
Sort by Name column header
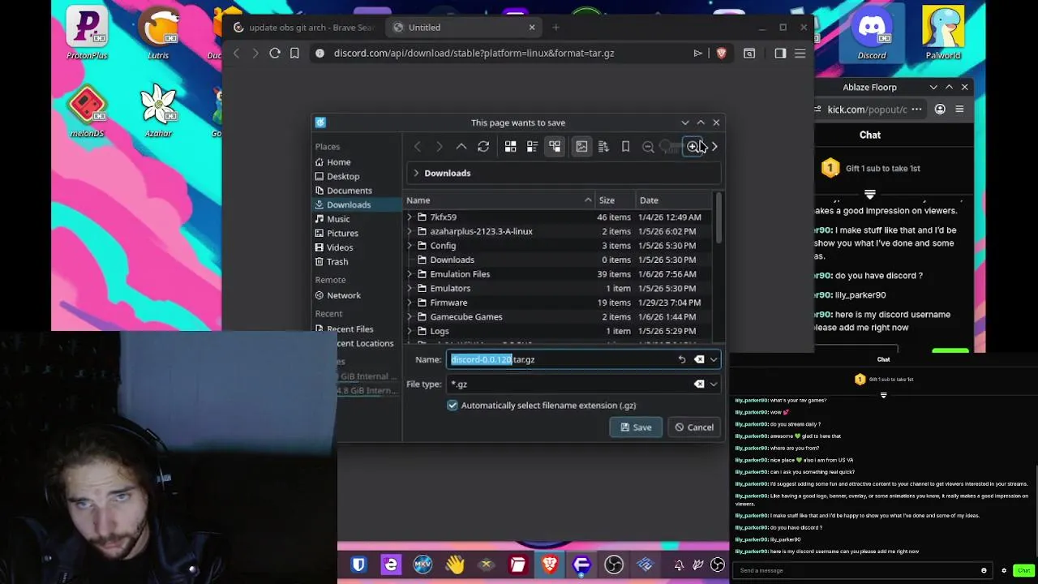coord(500,200)
